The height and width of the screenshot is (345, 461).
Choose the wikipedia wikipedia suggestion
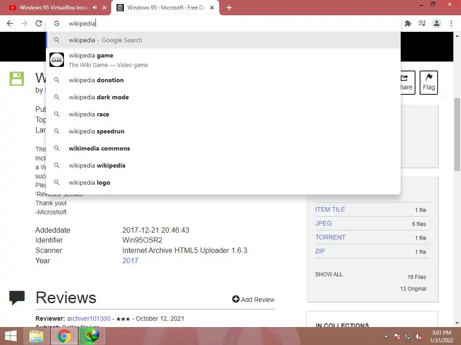click(x=223, y=165)
